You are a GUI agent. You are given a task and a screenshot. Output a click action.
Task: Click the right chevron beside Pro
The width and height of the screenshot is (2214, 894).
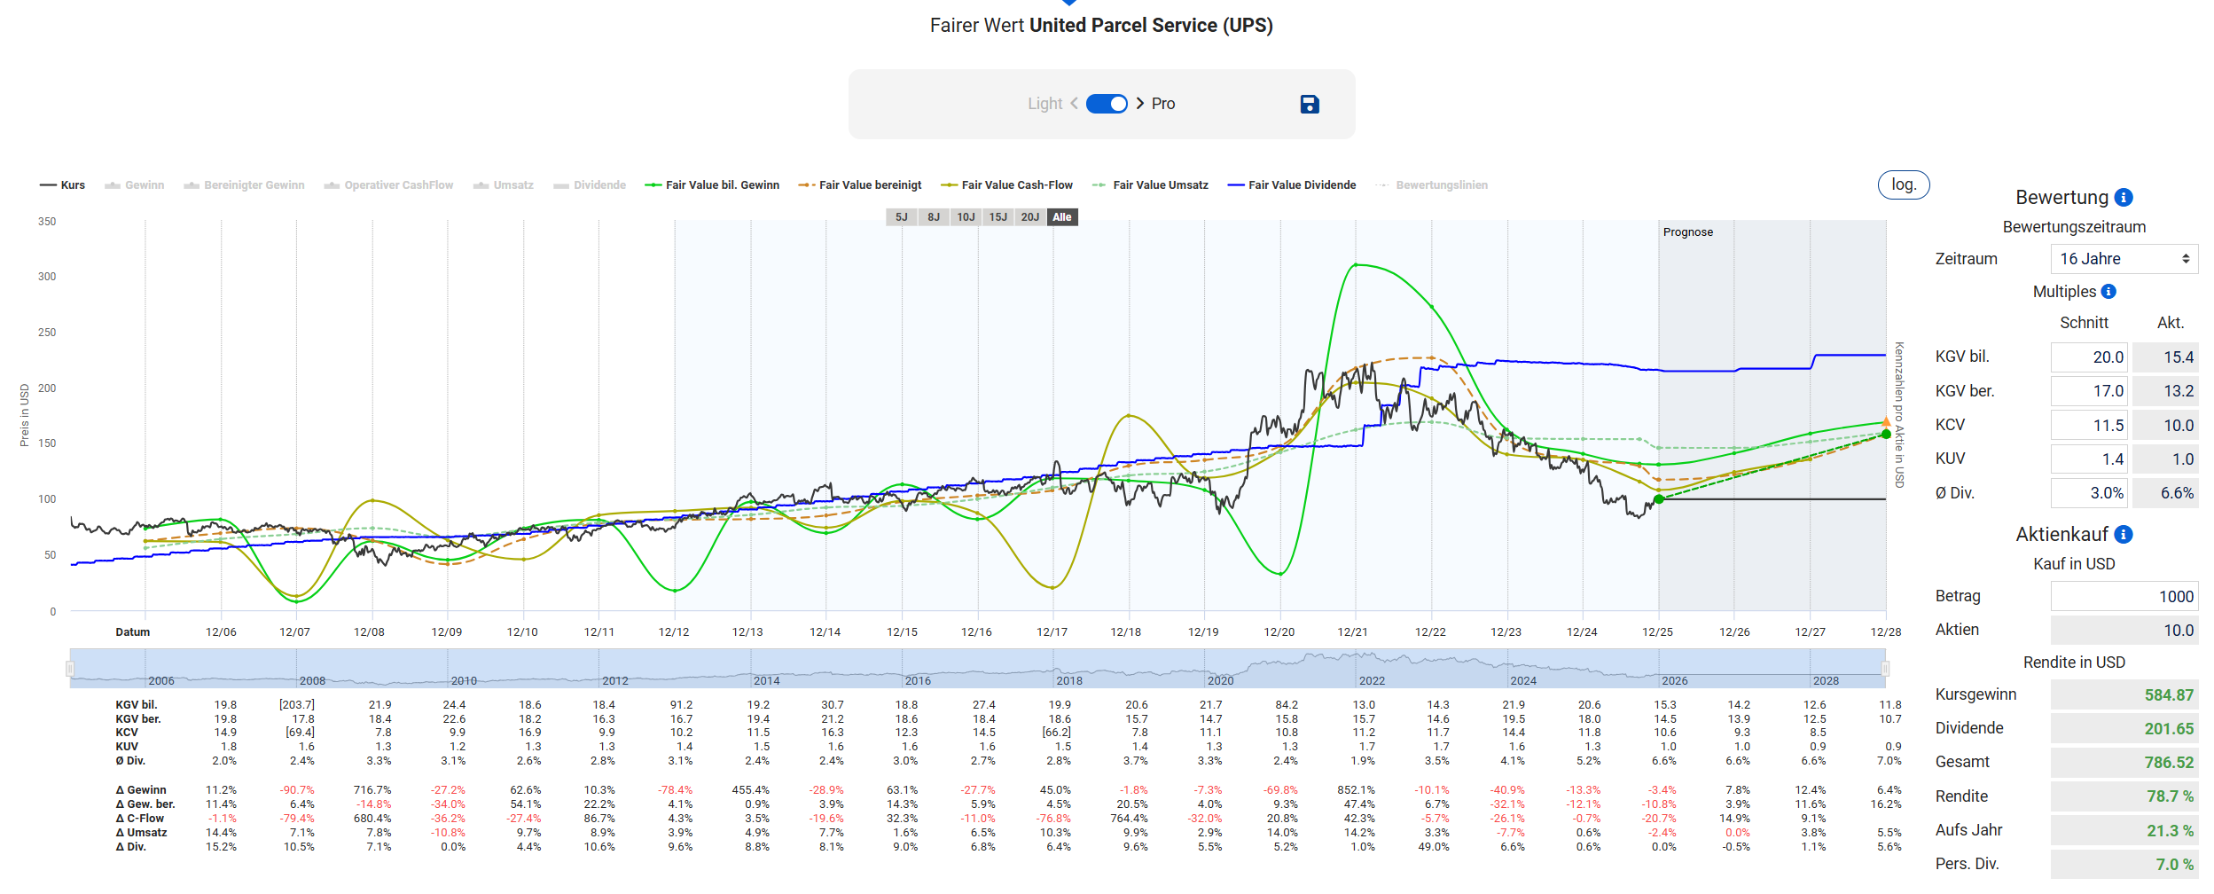(x=1140, y=104)
